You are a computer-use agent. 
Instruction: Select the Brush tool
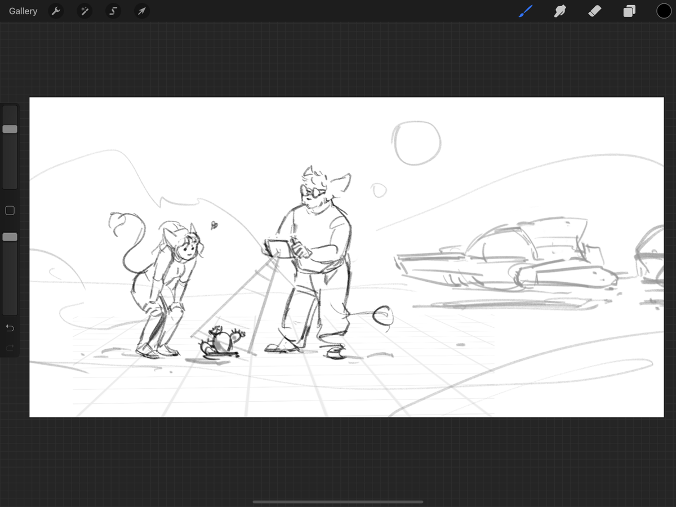coord(525,11)
